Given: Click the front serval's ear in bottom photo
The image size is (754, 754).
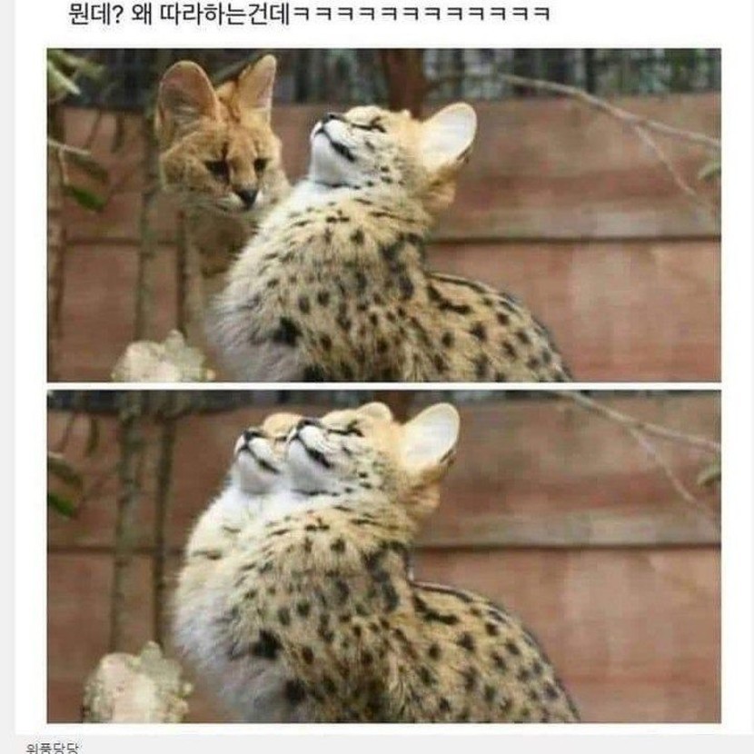Looking at the screenshot, I should [x=431, y=435].
